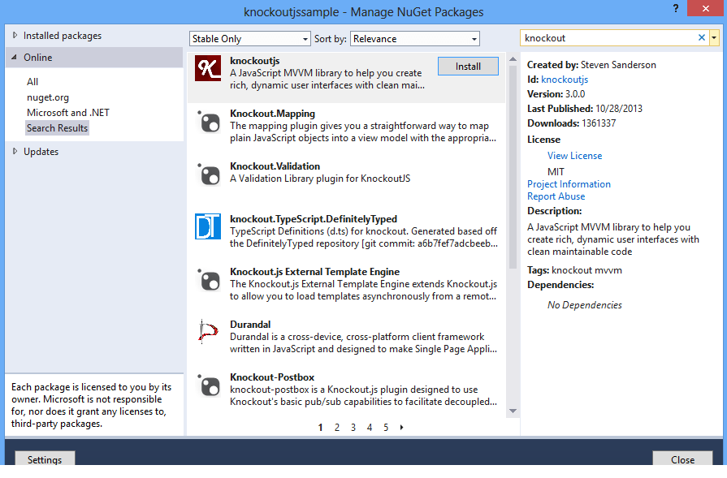This screenshot has width=727, height=478.
Task: Expand the Updates section
Action: [15, 151]
